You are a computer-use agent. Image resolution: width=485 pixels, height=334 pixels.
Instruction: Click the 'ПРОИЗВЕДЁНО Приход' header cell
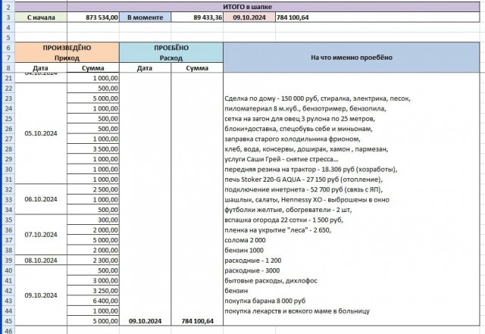pyautogui.click(x=67, y=52)
